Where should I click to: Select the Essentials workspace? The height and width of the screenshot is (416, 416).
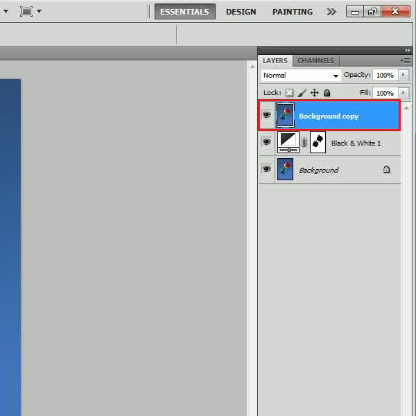coord(184,12)
